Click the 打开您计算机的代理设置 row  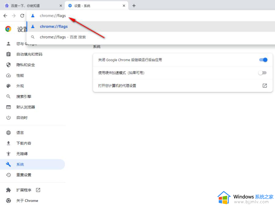(183, 86)
